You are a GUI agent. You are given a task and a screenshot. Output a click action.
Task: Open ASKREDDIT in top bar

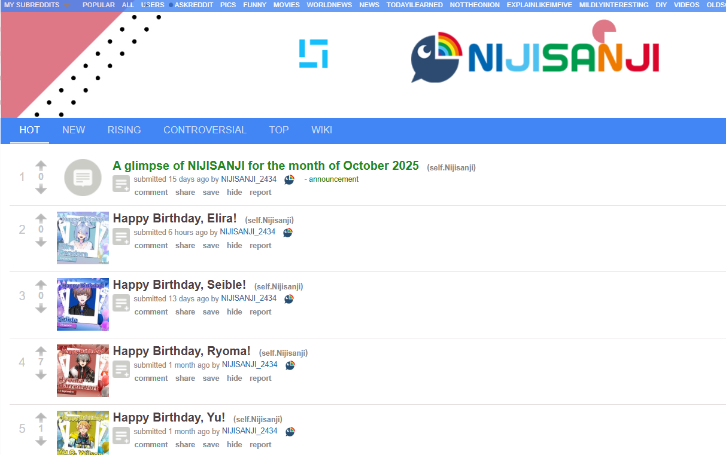tap(194, 5)
